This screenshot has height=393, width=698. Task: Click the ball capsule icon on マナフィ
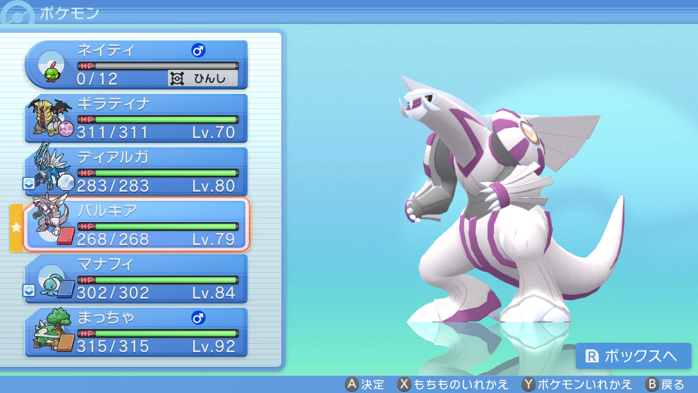tap(29, 290)
